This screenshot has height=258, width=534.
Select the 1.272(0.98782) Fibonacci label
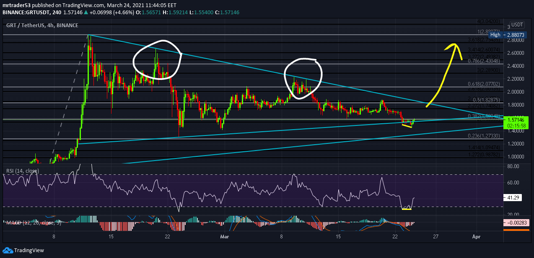483,155
